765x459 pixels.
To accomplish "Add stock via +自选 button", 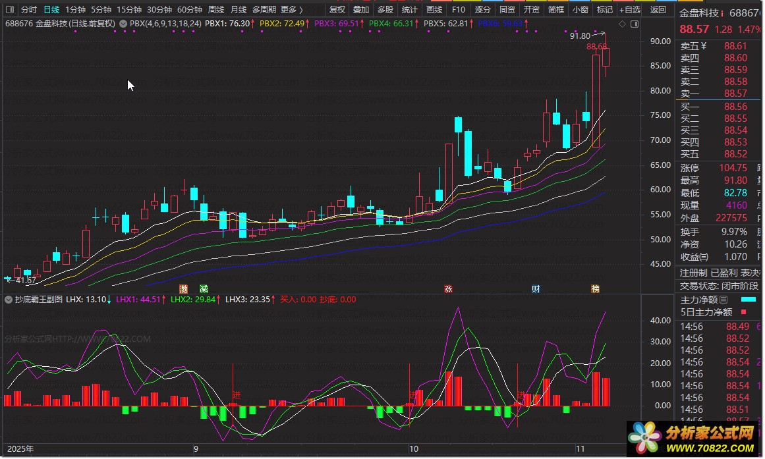I will (x=630, y=10).
